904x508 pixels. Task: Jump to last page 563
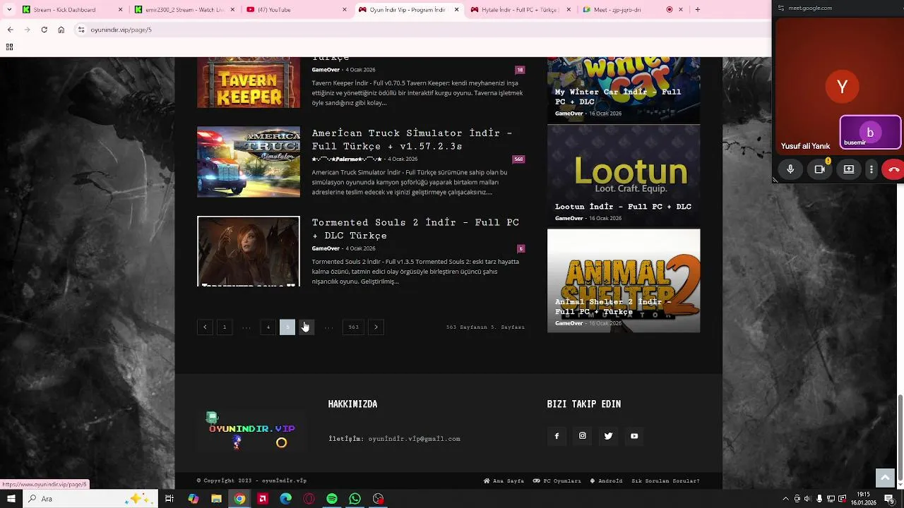tap(354, 327)
